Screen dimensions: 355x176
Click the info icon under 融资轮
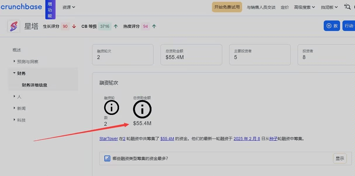click(111, 108)
